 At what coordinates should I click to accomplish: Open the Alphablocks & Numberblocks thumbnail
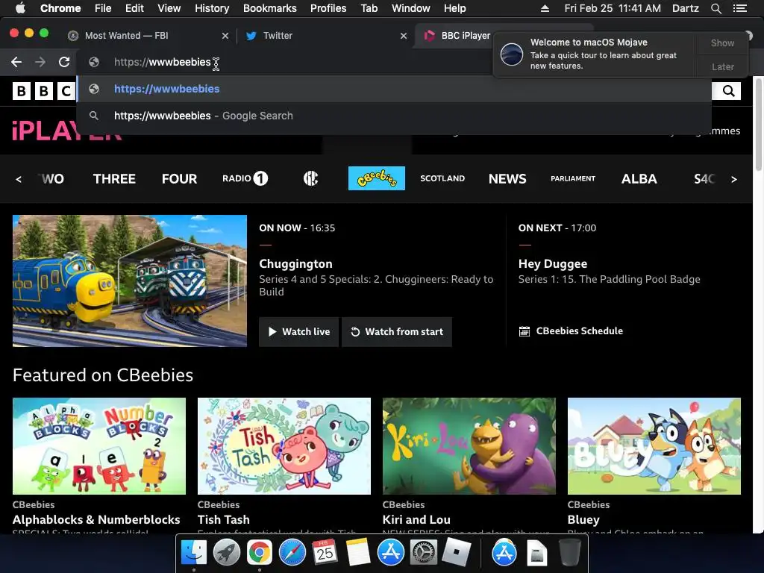[99, 446]
